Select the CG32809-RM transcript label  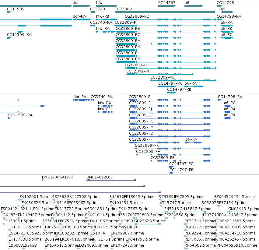pyautogui.click(x=128, y=59)
